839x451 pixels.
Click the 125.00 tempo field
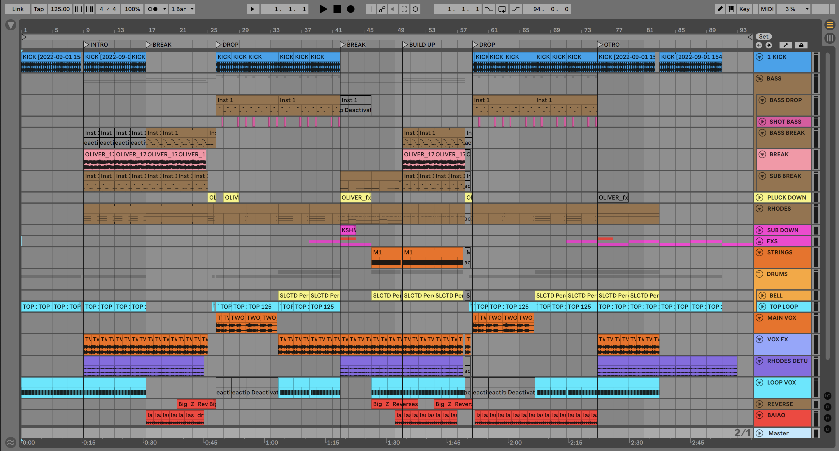60,9
